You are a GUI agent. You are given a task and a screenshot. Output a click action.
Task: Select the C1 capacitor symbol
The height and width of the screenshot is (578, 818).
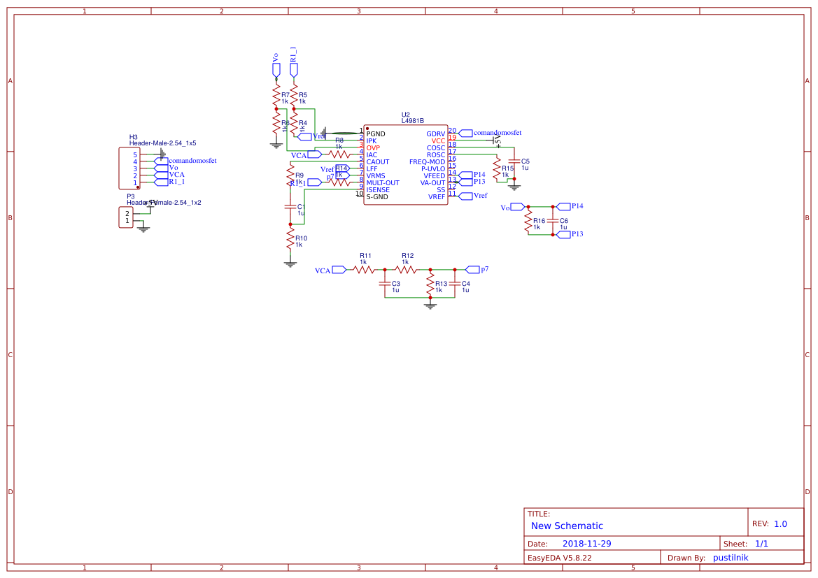[x=290, y=207]
